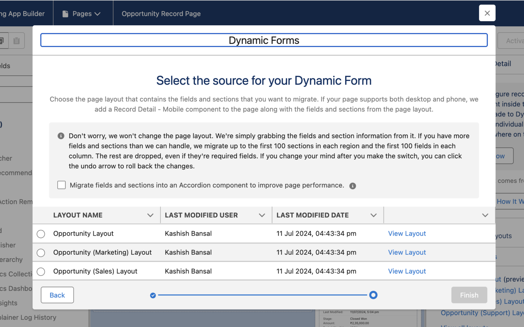The image size is (524, 327).
Task: Open the Last Modified User column dropdown
Action: [x=262, y=215]
